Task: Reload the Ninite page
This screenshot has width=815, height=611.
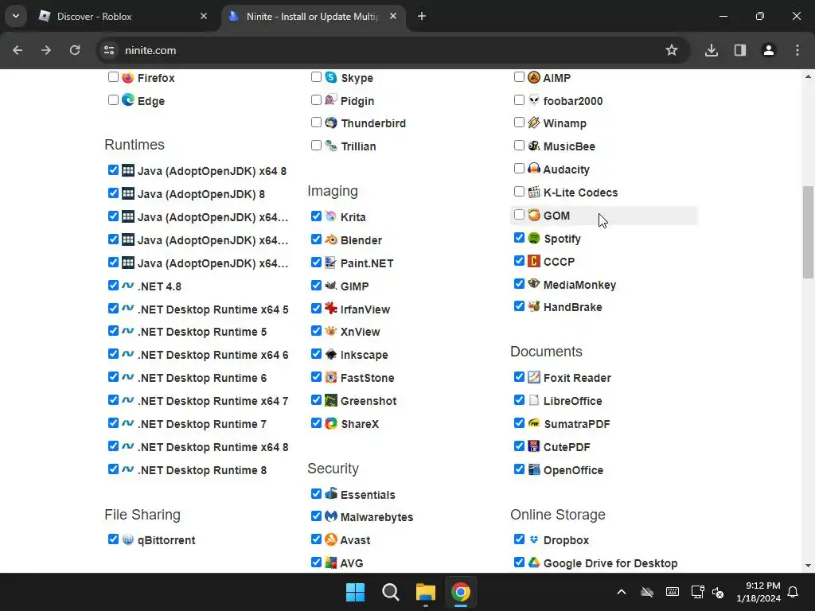Action: pyautogui.click(x=75, y=50)
